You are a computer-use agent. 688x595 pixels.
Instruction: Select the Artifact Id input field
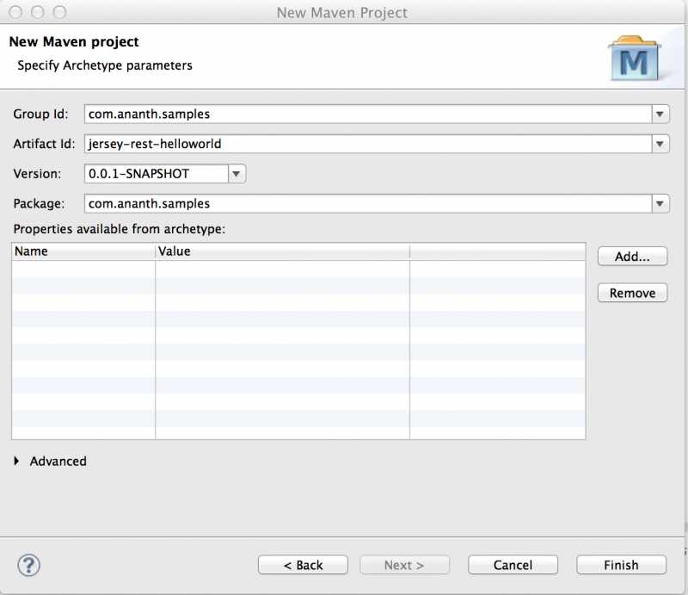pos(344,144)
